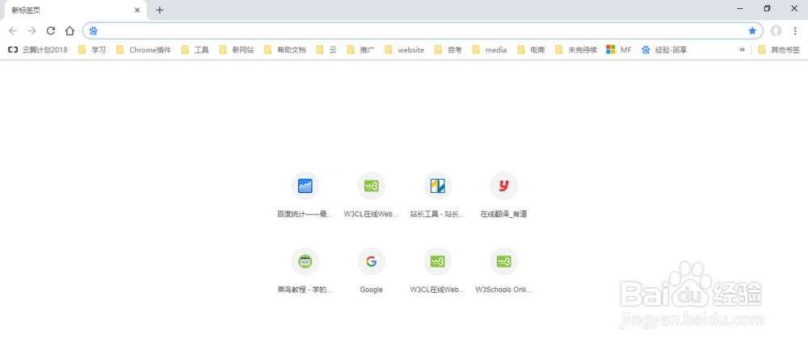Open the user profile avatar icon
The image size is (808, 347).
click(x=776, y=31)
